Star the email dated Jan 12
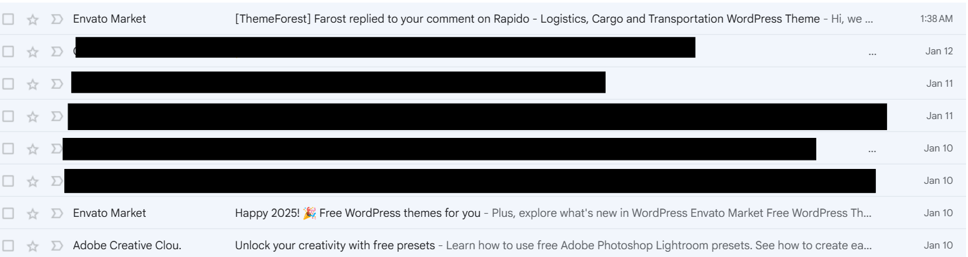The image size is (968, 257). 32,52
